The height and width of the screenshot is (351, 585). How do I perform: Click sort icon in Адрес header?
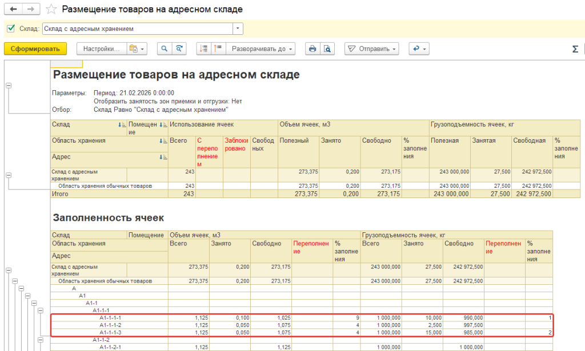tap(163, 156)
